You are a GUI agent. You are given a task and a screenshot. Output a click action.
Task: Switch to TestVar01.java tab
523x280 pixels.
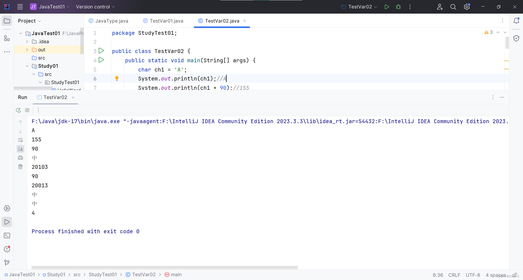[x=163, y=21]
